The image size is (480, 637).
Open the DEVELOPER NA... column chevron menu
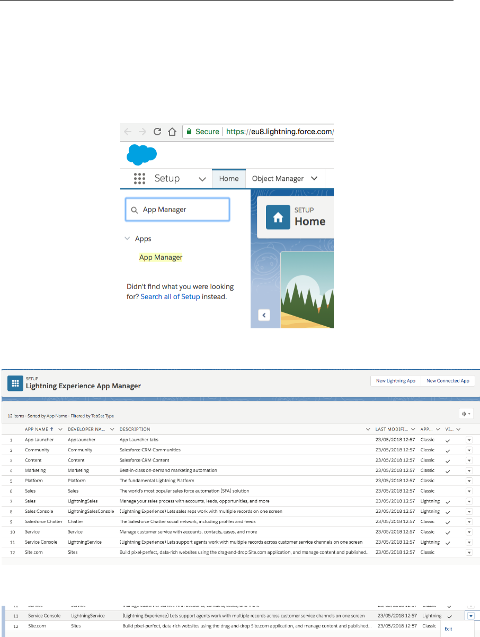112,429
